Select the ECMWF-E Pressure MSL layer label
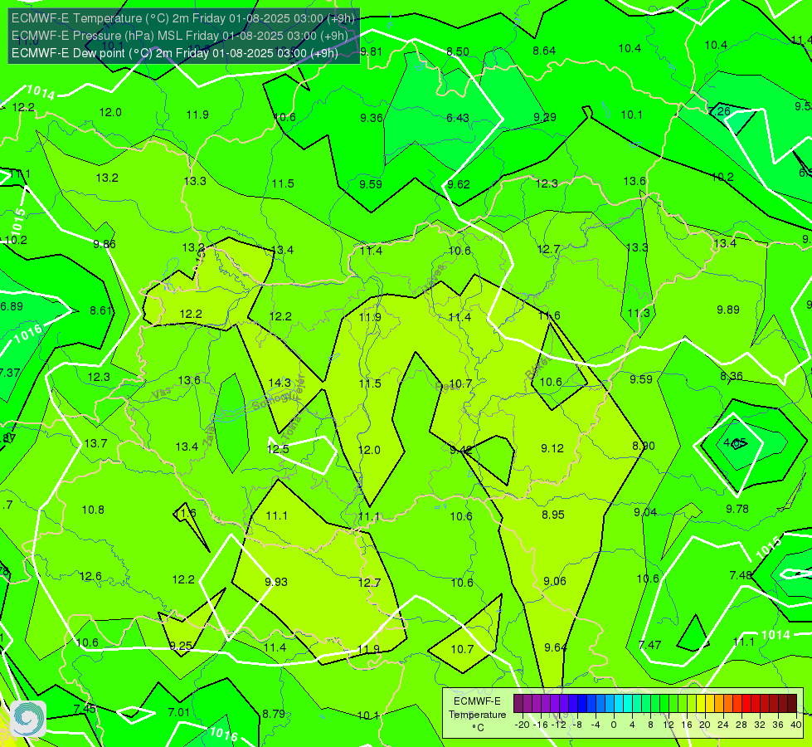812x747 pixels. point(179,36)
